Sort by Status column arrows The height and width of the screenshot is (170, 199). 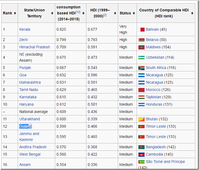pyautogui.click(x=134, y=13)
